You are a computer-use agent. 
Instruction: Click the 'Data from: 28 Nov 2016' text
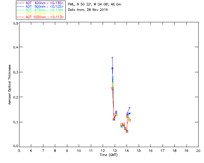(88, 10)
